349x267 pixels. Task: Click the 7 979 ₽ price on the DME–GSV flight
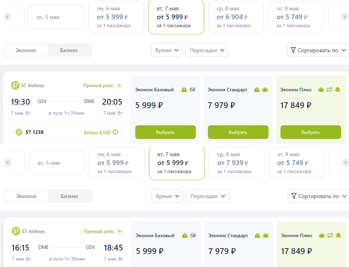coord(222,251)
